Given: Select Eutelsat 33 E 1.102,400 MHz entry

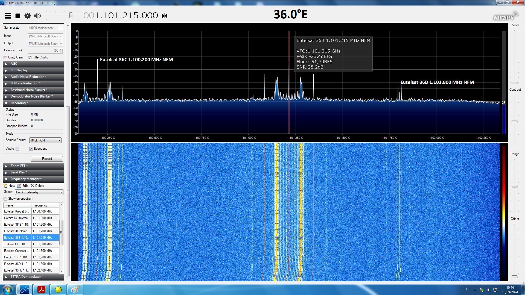Looking at the screenshot, I should pyautogui.click(x=31, y=270).
